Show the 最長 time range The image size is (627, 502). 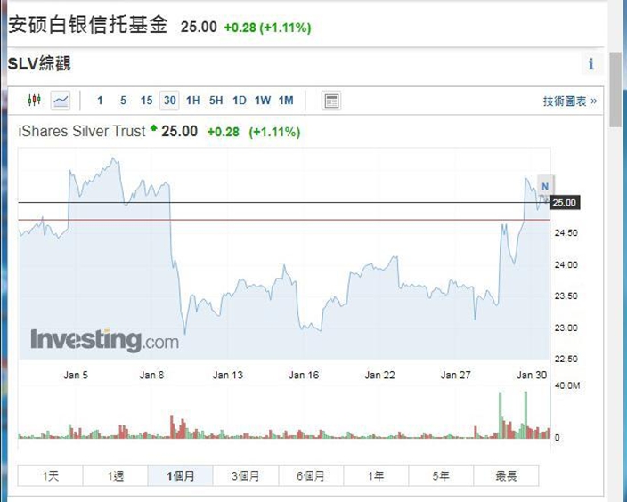coord(506,475)
